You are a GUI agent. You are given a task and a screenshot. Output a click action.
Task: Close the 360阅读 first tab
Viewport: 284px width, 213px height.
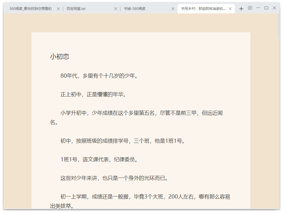(58, 9)
